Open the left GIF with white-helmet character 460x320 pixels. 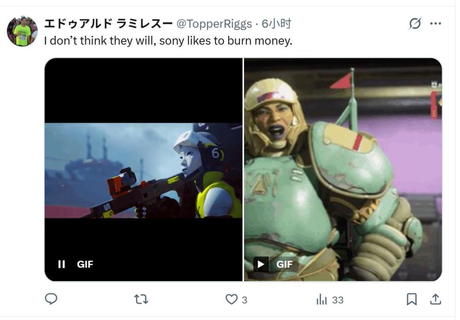(x=143, y=170)
